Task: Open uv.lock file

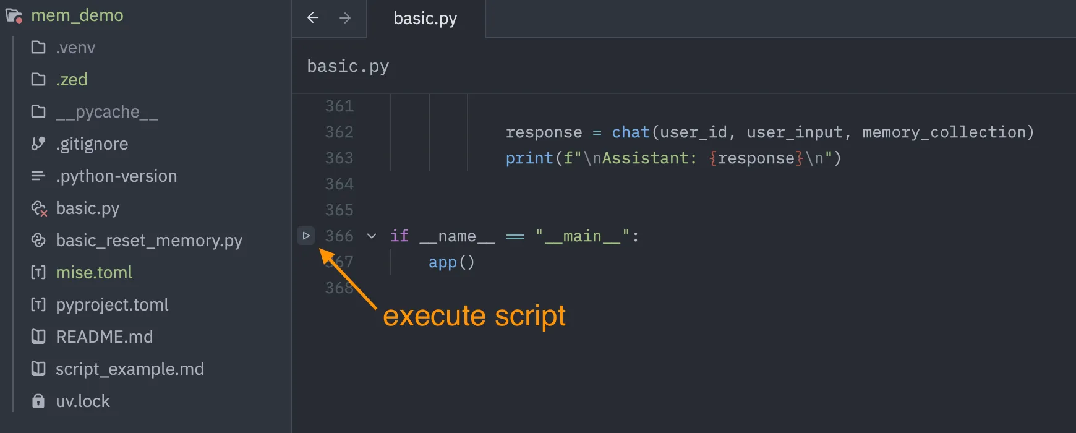Action: (83, 401)
